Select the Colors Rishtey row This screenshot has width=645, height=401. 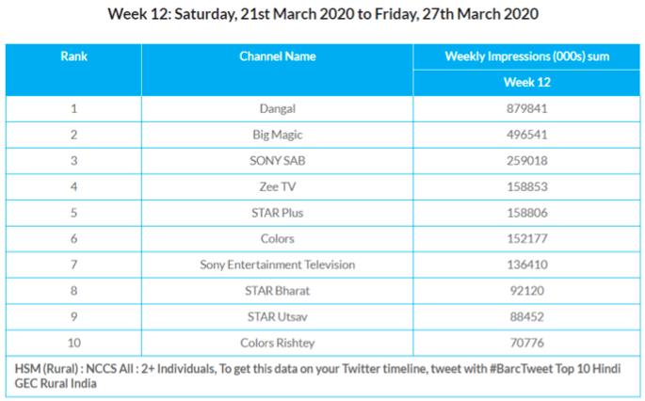pyautogui.click(x=277, y=343)
